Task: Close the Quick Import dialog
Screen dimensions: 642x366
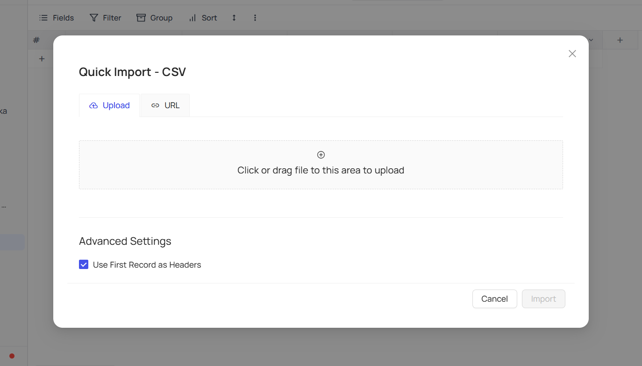Action: pos(572,54)
